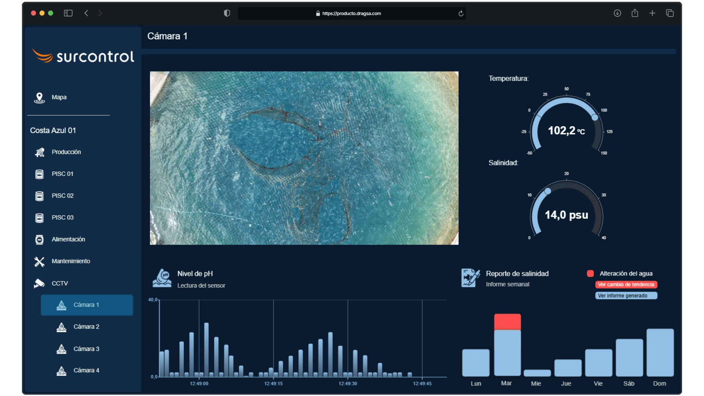This screenshot has width=704, height=396.
Task: Click the CCTV camera icon
Action: point(39,283)
